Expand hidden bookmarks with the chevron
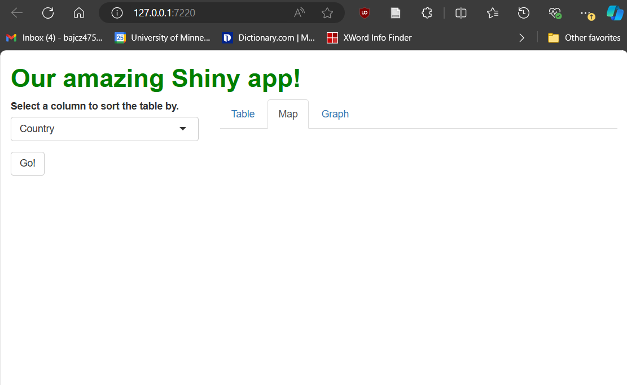This screenshot has height=385, width=627. coord(521,38)
